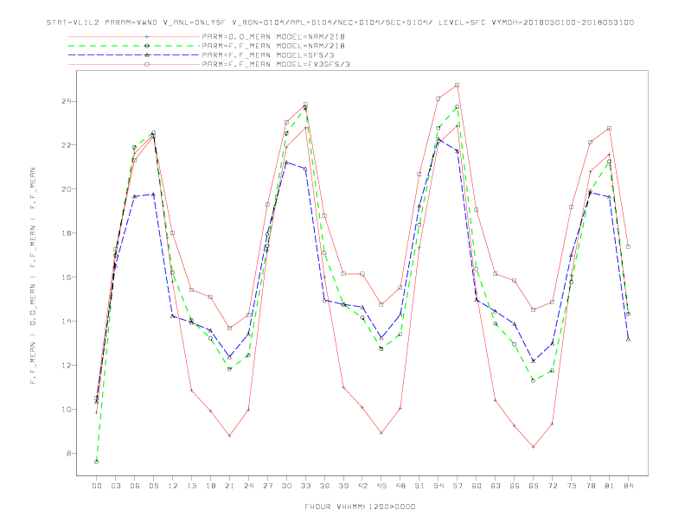Click x-axis tick label 33

tap(305, 486)
